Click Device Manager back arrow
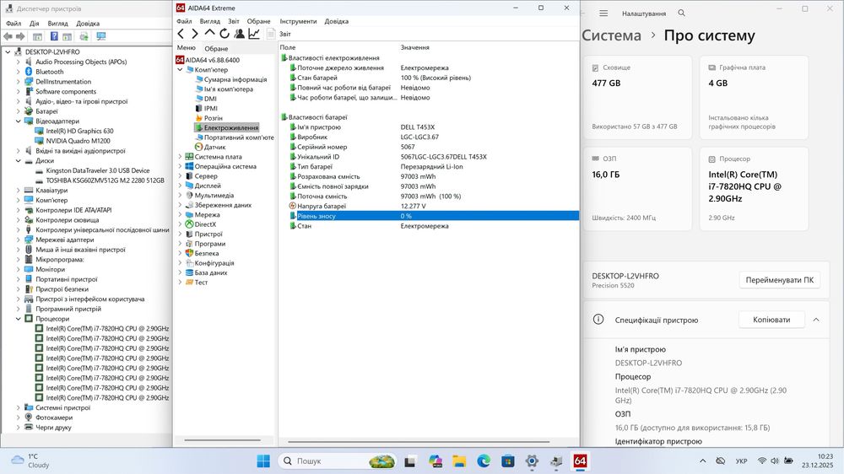Screen dimensions: 844x474 tap(8, 36)
